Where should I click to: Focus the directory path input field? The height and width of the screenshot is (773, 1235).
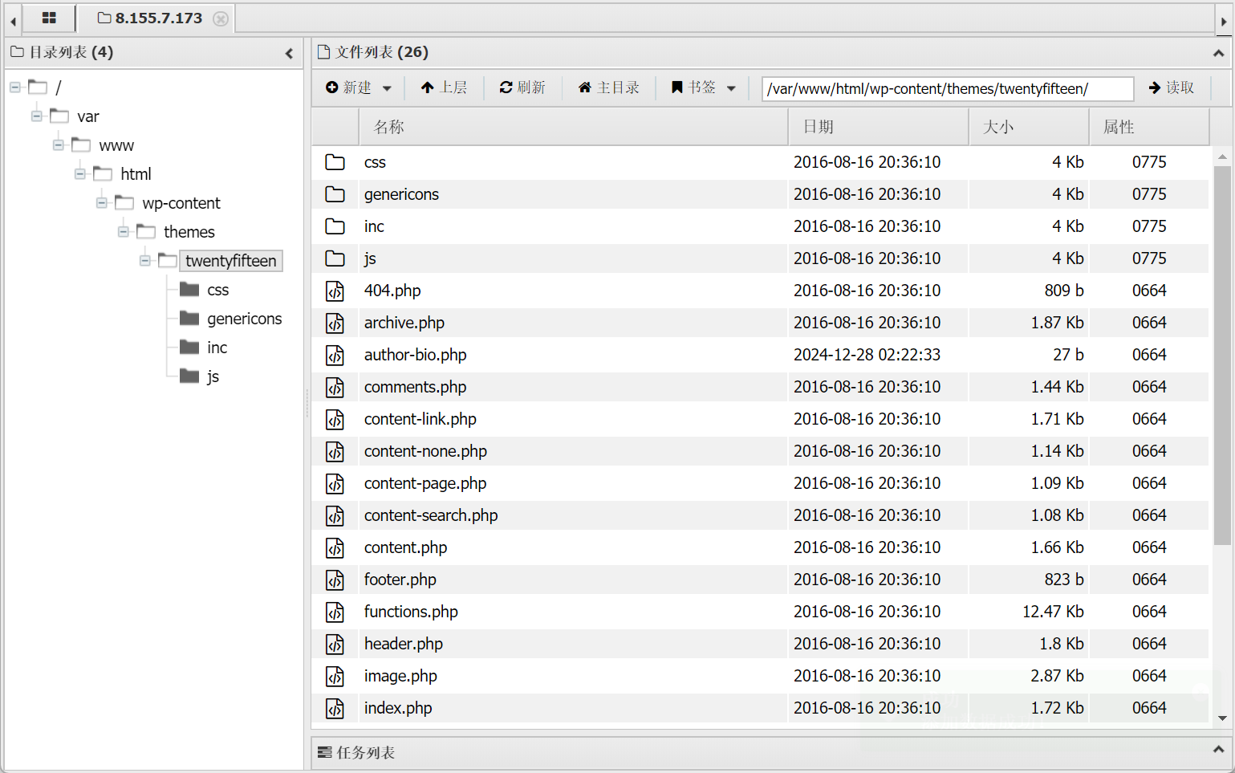tap(948, 88)
